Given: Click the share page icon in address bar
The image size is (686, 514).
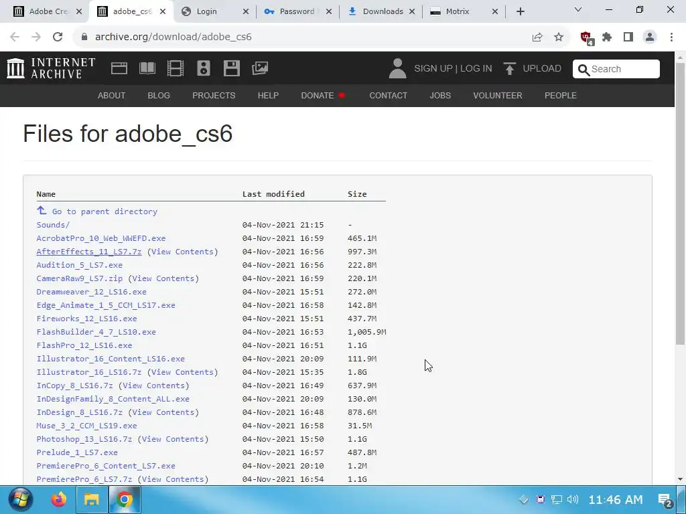Looking at the screenshot, I should pos(537,37).
